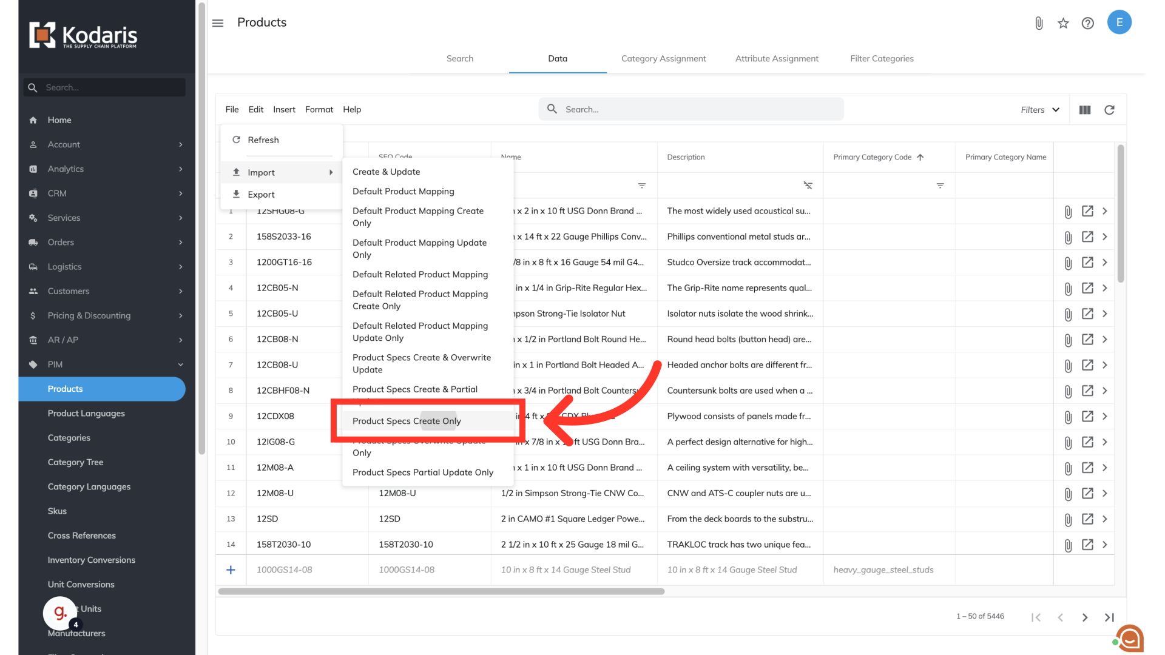Switch to the Category Assignment tab
This screenshot has height=655, width=1165.
(663, 59)
